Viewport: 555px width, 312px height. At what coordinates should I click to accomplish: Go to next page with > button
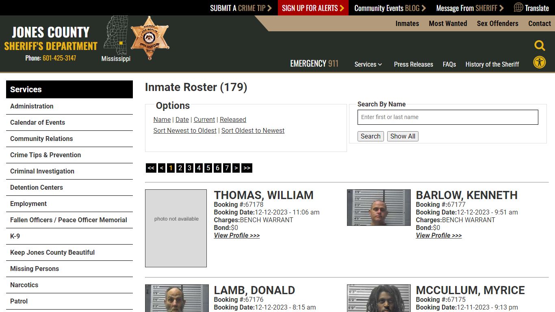point(236,168)
